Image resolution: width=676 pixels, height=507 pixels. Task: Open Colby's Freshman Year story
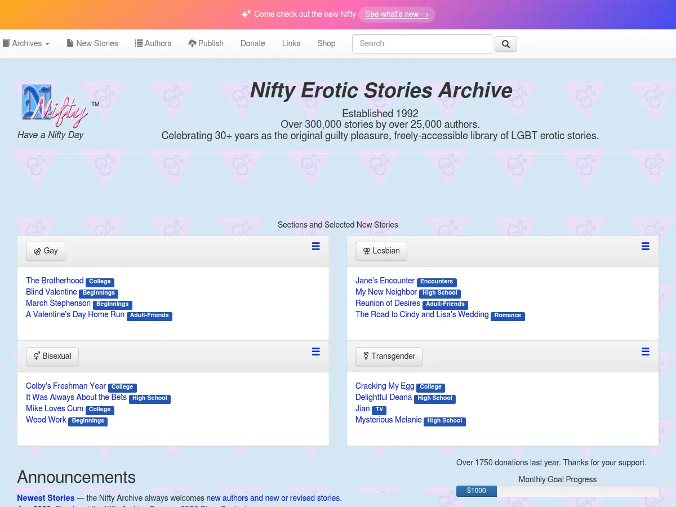point(66,386)
